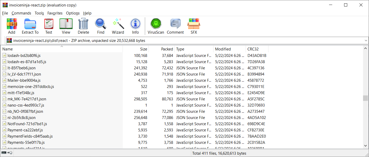The width and height of the screenshot is (369, 157).
Task: Open the Help menu
Action: point(87,13)
